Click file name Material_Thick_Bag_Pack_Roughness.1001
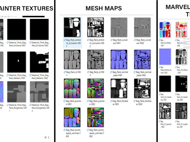Viewport: 190px width, 142px height. pos(18,108)
